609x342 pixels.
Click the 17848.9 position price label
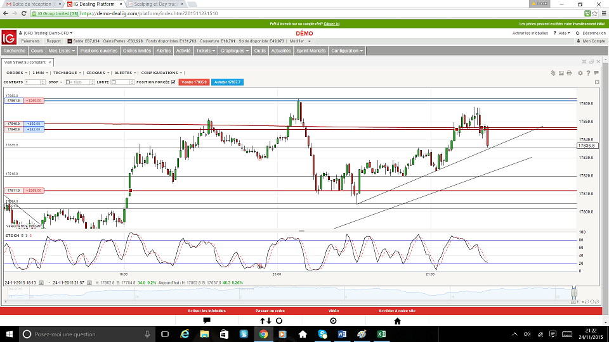tap(13, 123)
